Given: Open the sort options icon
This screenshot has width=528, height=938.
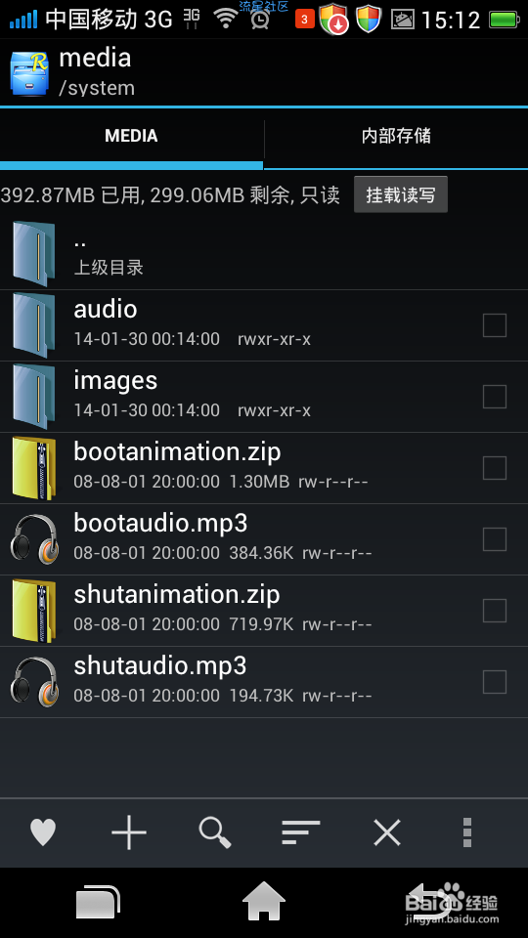Looking at the screenshot, I should [x=300, y=832].
